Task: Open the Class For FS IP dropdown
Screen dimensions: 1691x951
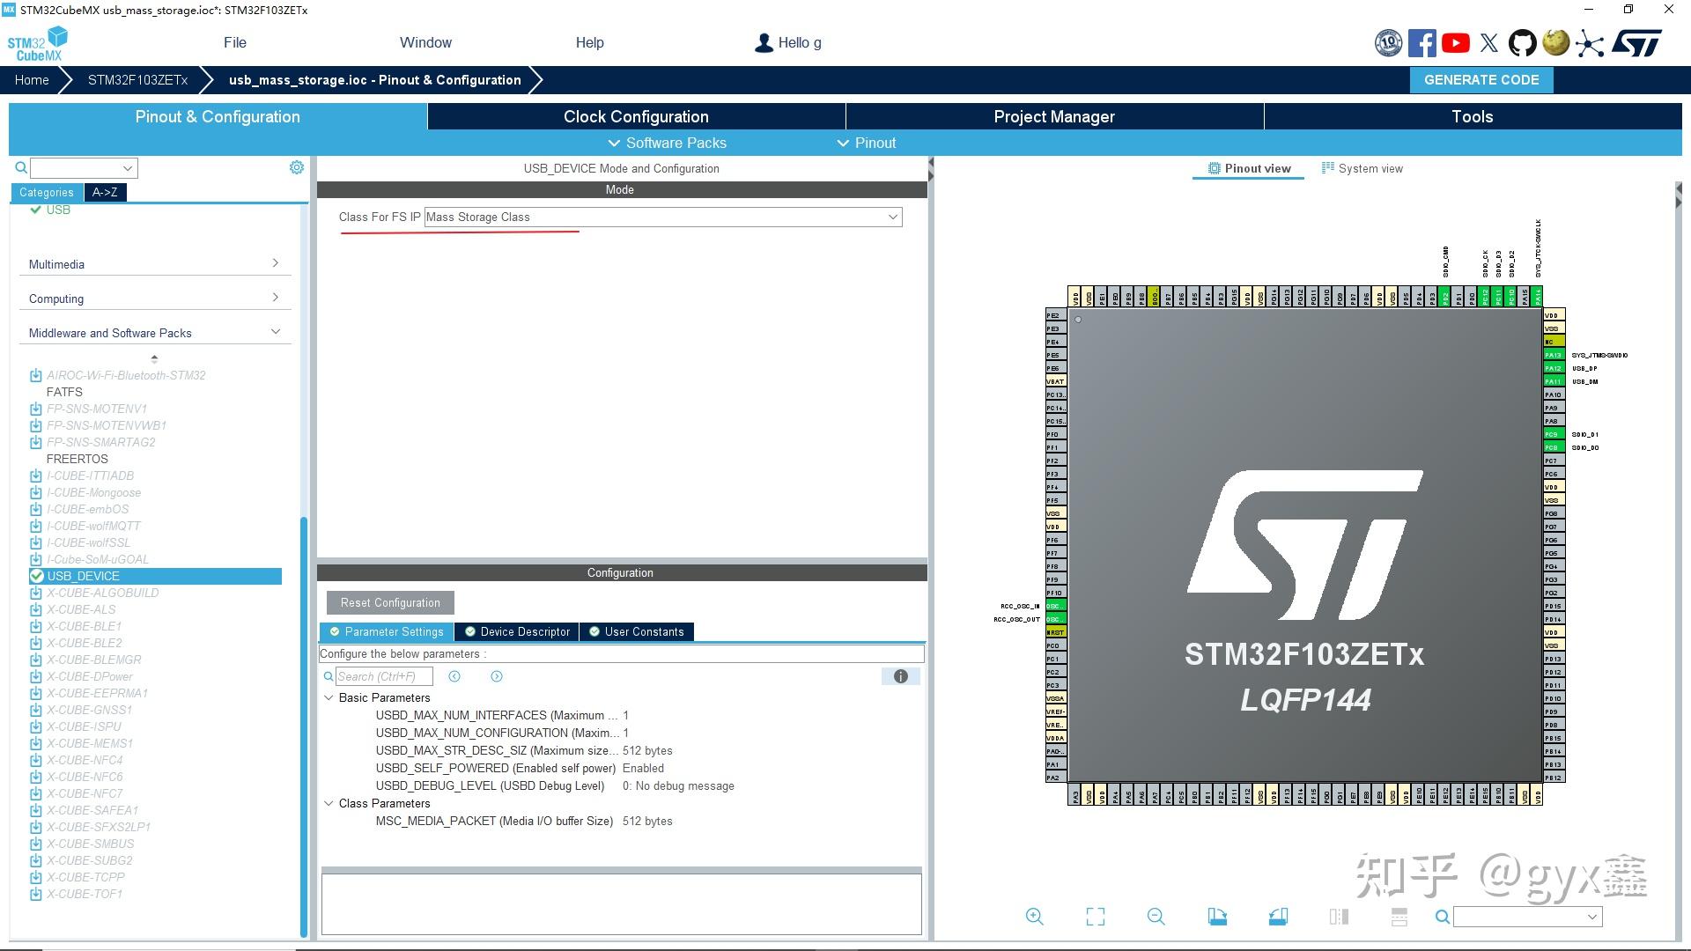Action: 893,217
